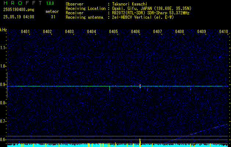The image size is (231, 147).
Task: Click the 0.7 kHz frequency label
Action: 3,121
